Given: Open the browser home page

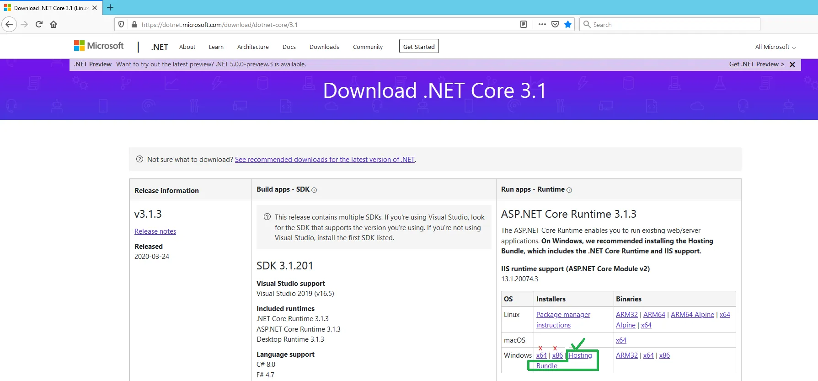Looking at the screenshot, I should click(x=53, y=24).
